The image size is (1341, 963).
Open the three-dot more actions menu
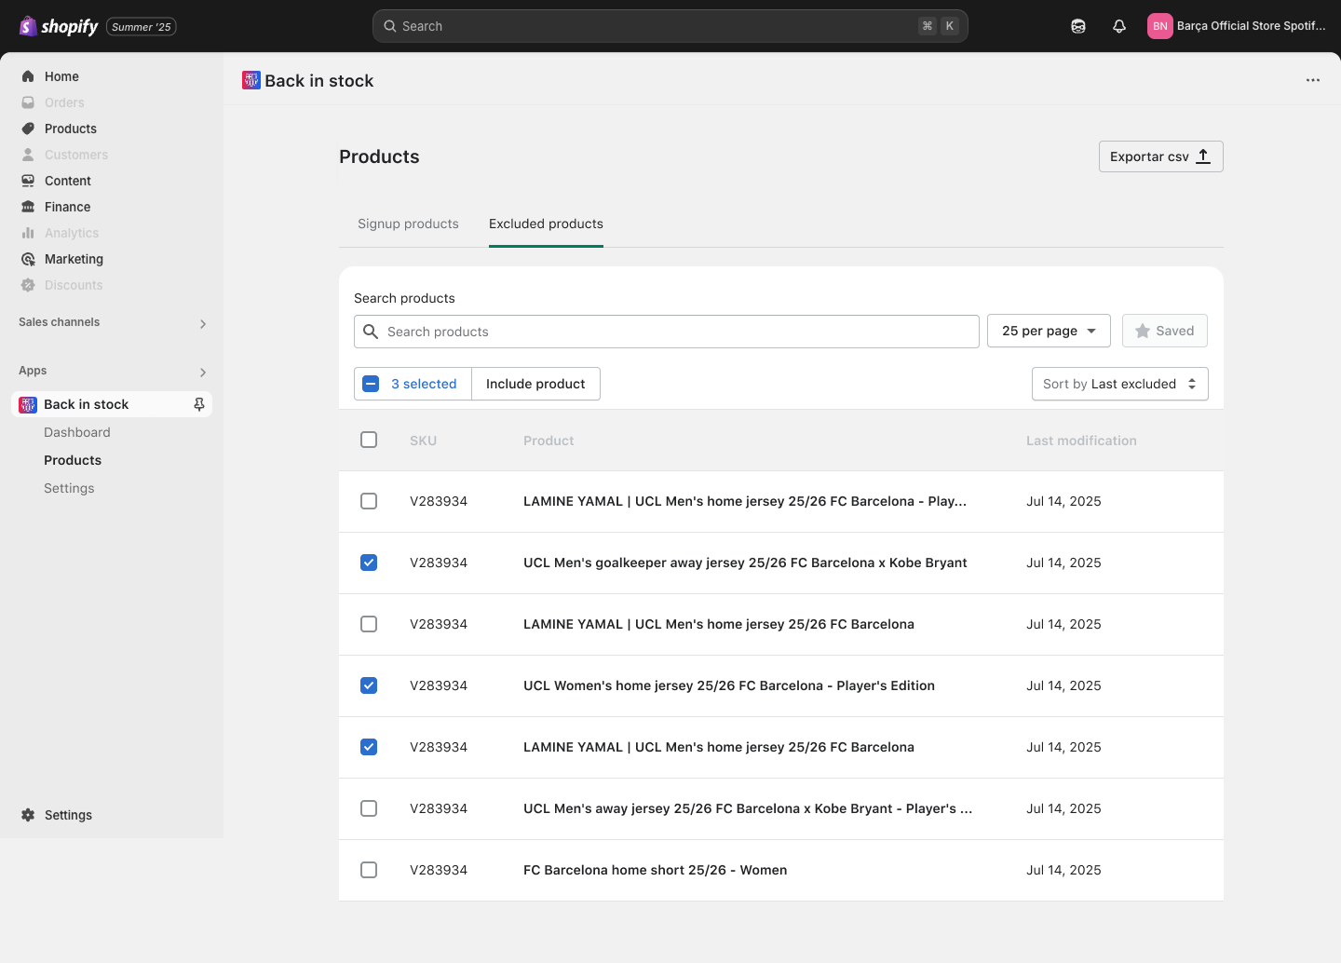click(1313, 80)
